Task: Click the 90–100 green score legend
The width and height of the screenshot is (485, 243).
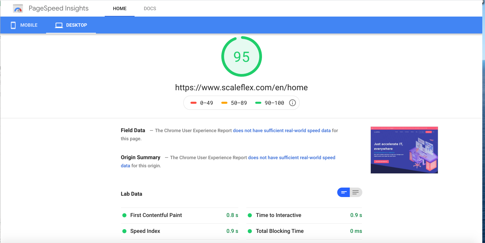Action: click(x=270, y=103)
